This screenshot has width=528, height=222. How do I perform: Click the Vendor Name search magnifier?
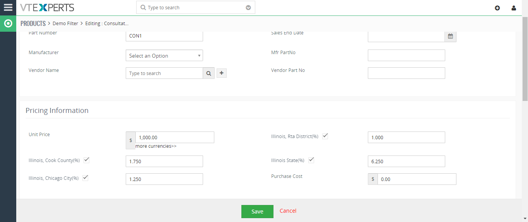click(x=208, y=73)
